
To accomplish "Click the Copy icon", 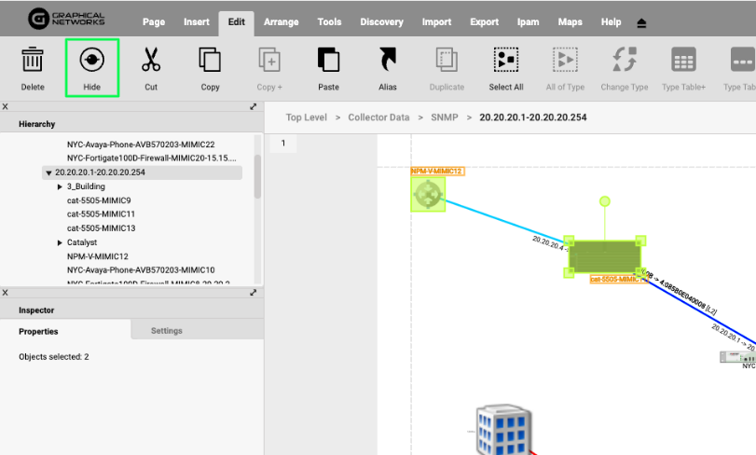I will (x=210, y=62).
